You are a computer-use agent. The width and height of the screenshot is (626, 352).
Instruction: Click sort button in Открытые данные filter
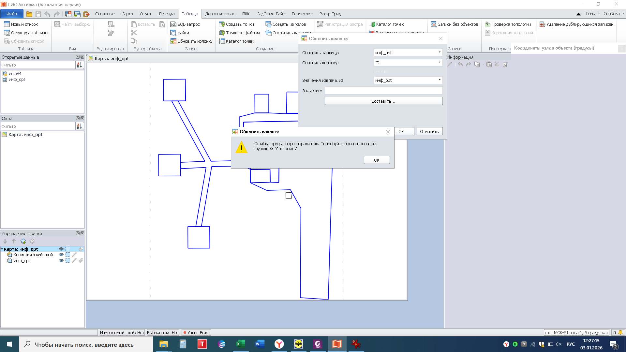[x=79, y=65]
